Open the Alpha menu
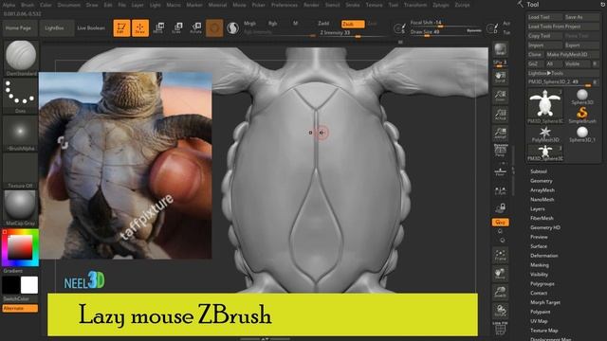This screenshot has width=607, height=341. (x=9, y=5)
